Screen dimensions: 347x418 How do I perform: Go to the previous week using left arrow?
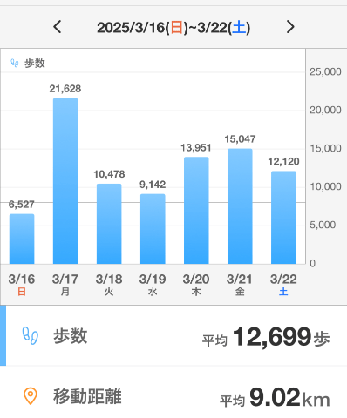pyautogui.click(x=58, y=27)
